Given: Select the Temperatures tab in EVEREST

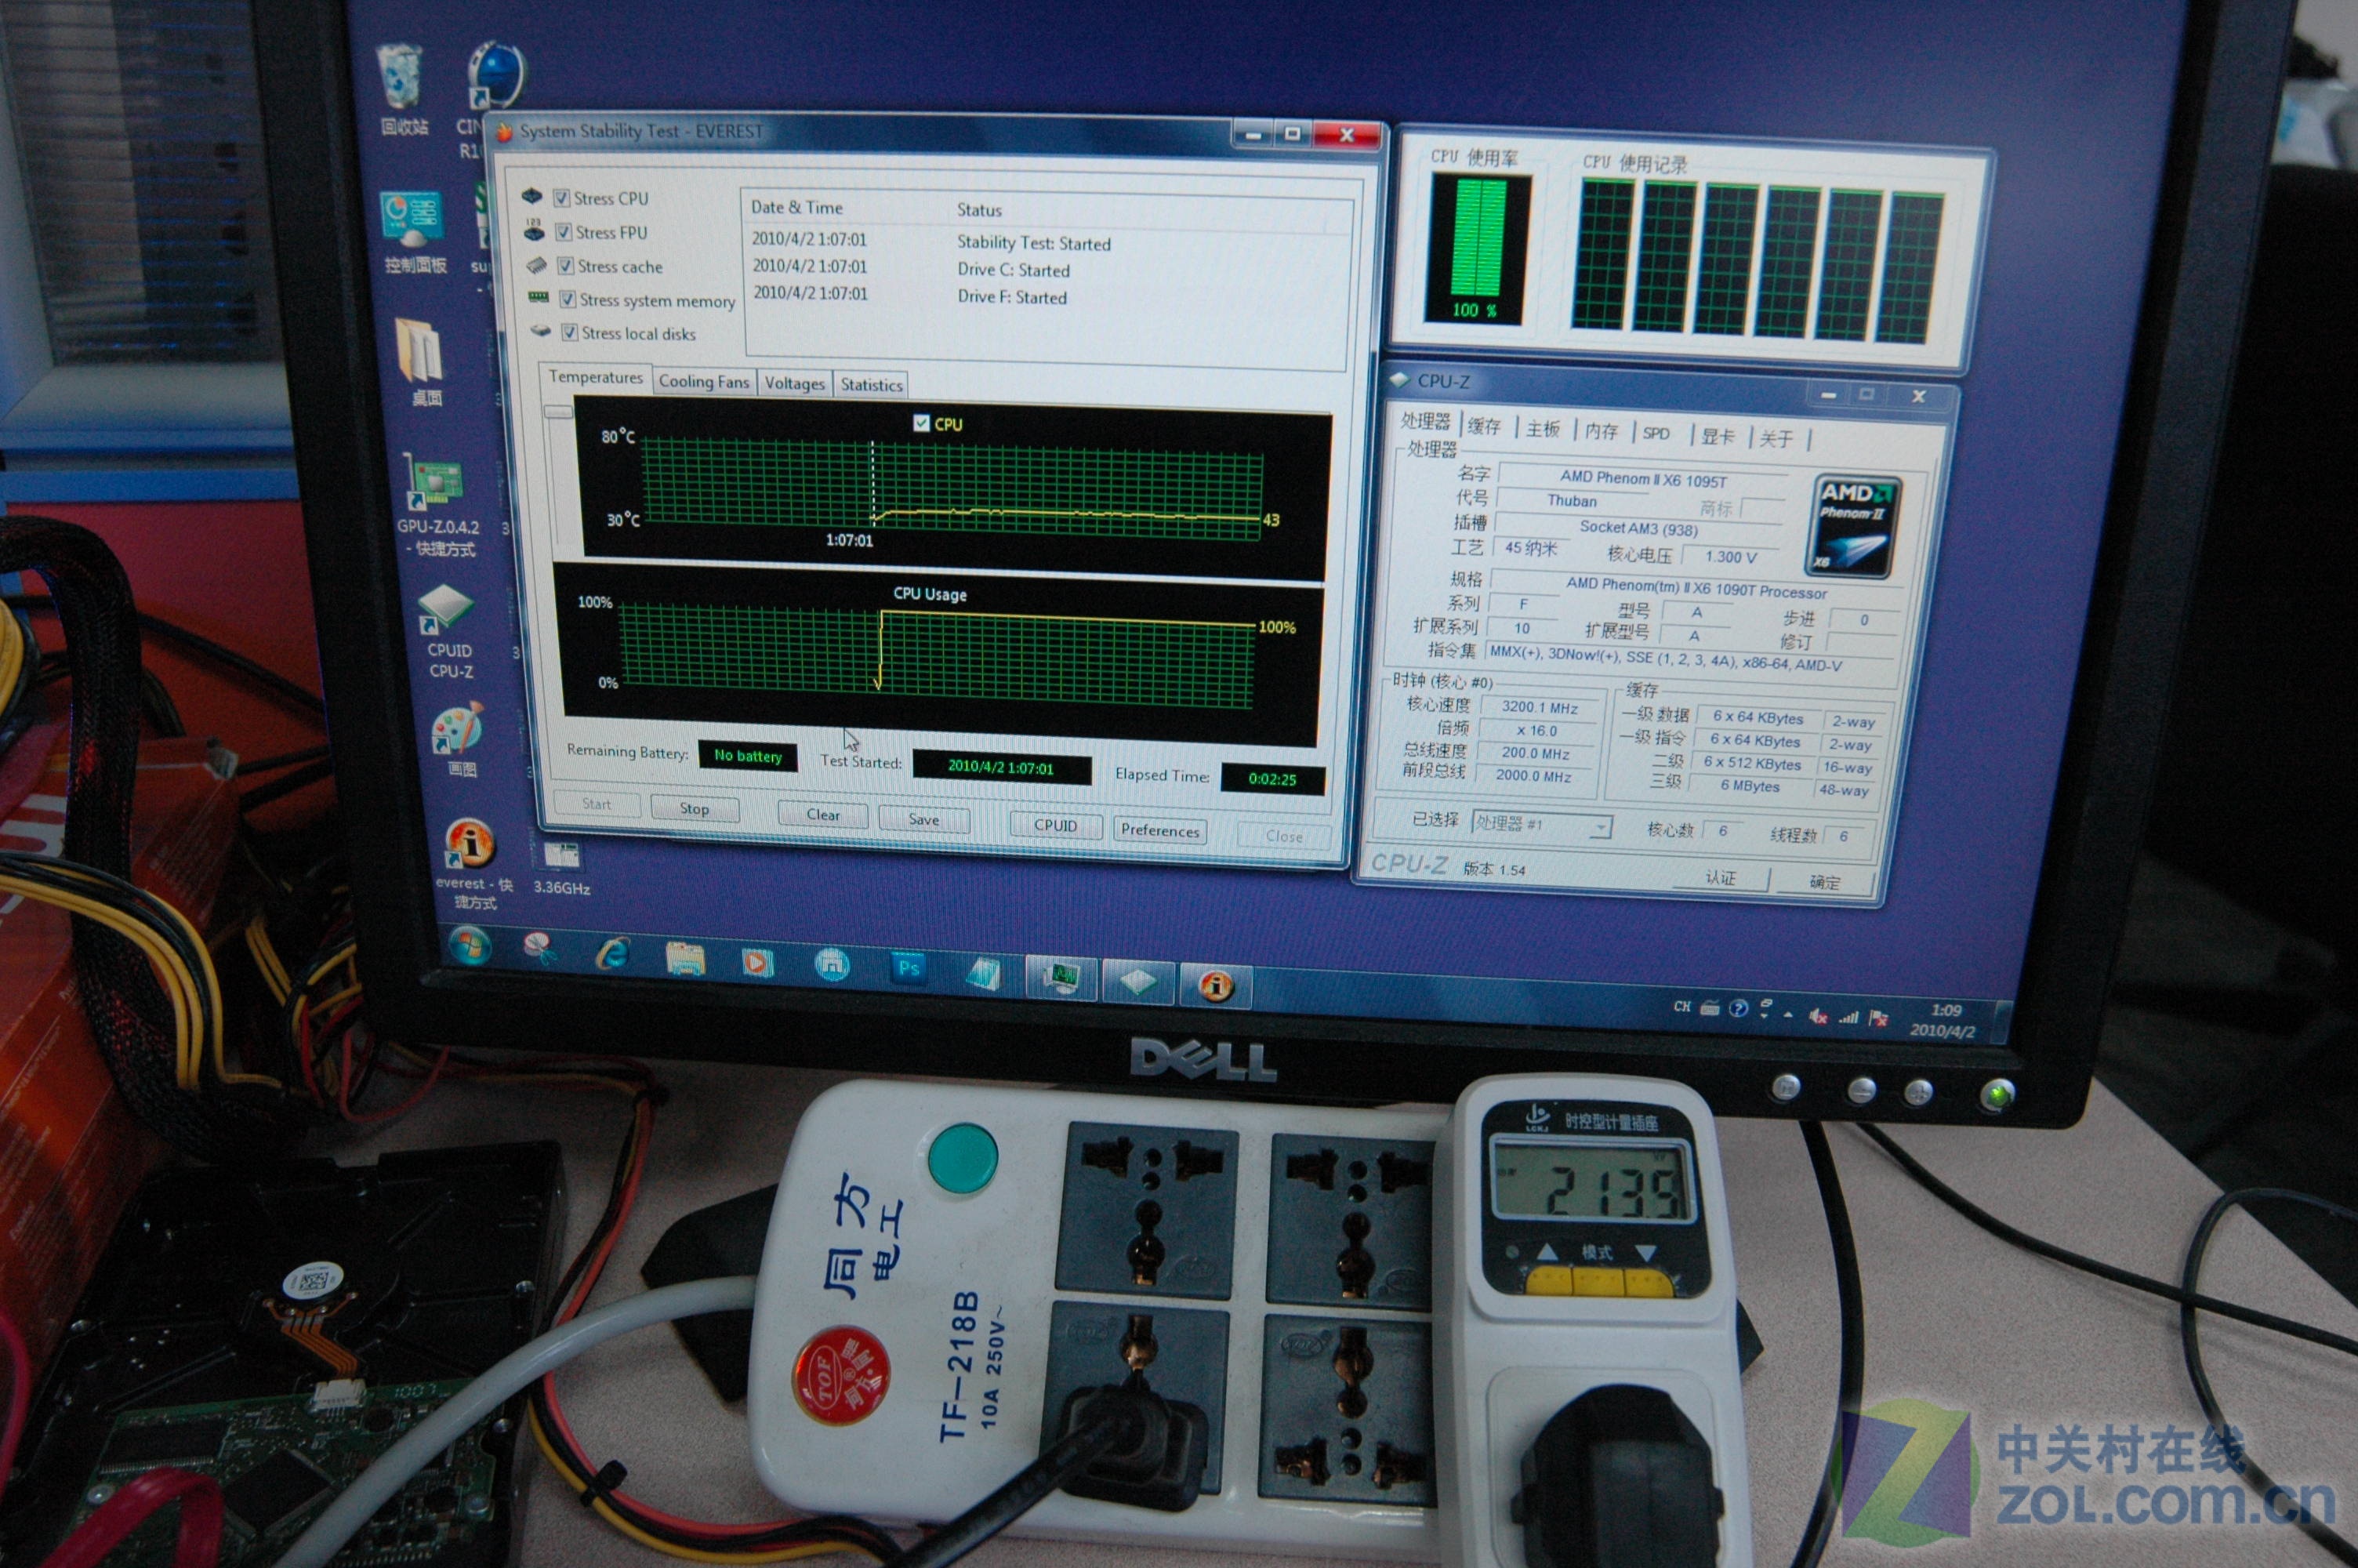Looking at the screenshot, I should coord(596,377).
